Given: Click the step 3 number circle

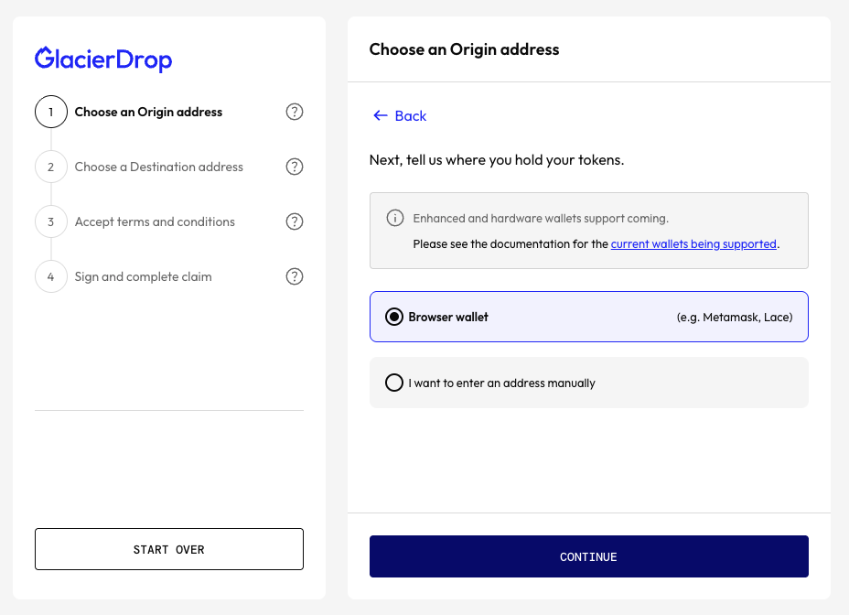Looking at the screenshot, I should click(51, 221).
